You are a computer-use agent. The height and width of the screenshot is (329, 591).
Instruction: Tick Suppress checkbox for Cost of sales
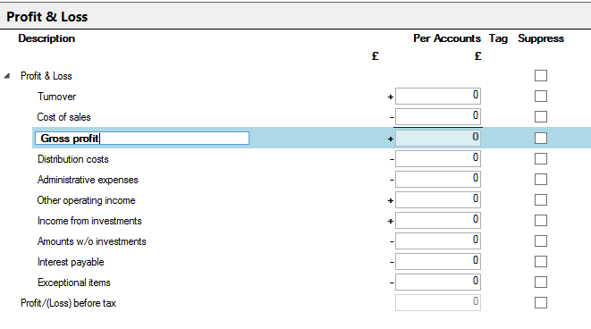tap(541, 116)
